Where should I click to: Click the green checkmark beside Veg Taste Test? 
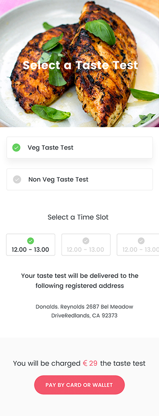pos(16,147)
